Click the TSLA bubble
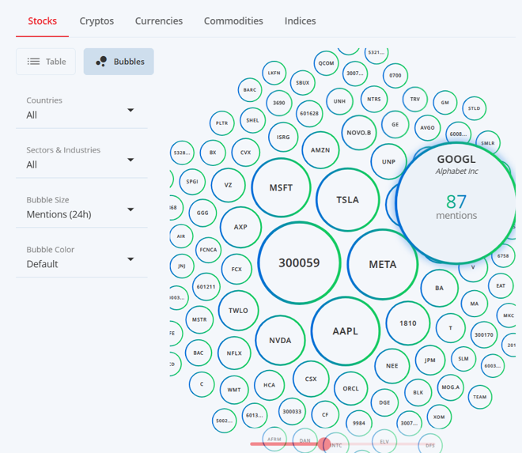The image size is (522, 453). (x=347, y=200)
